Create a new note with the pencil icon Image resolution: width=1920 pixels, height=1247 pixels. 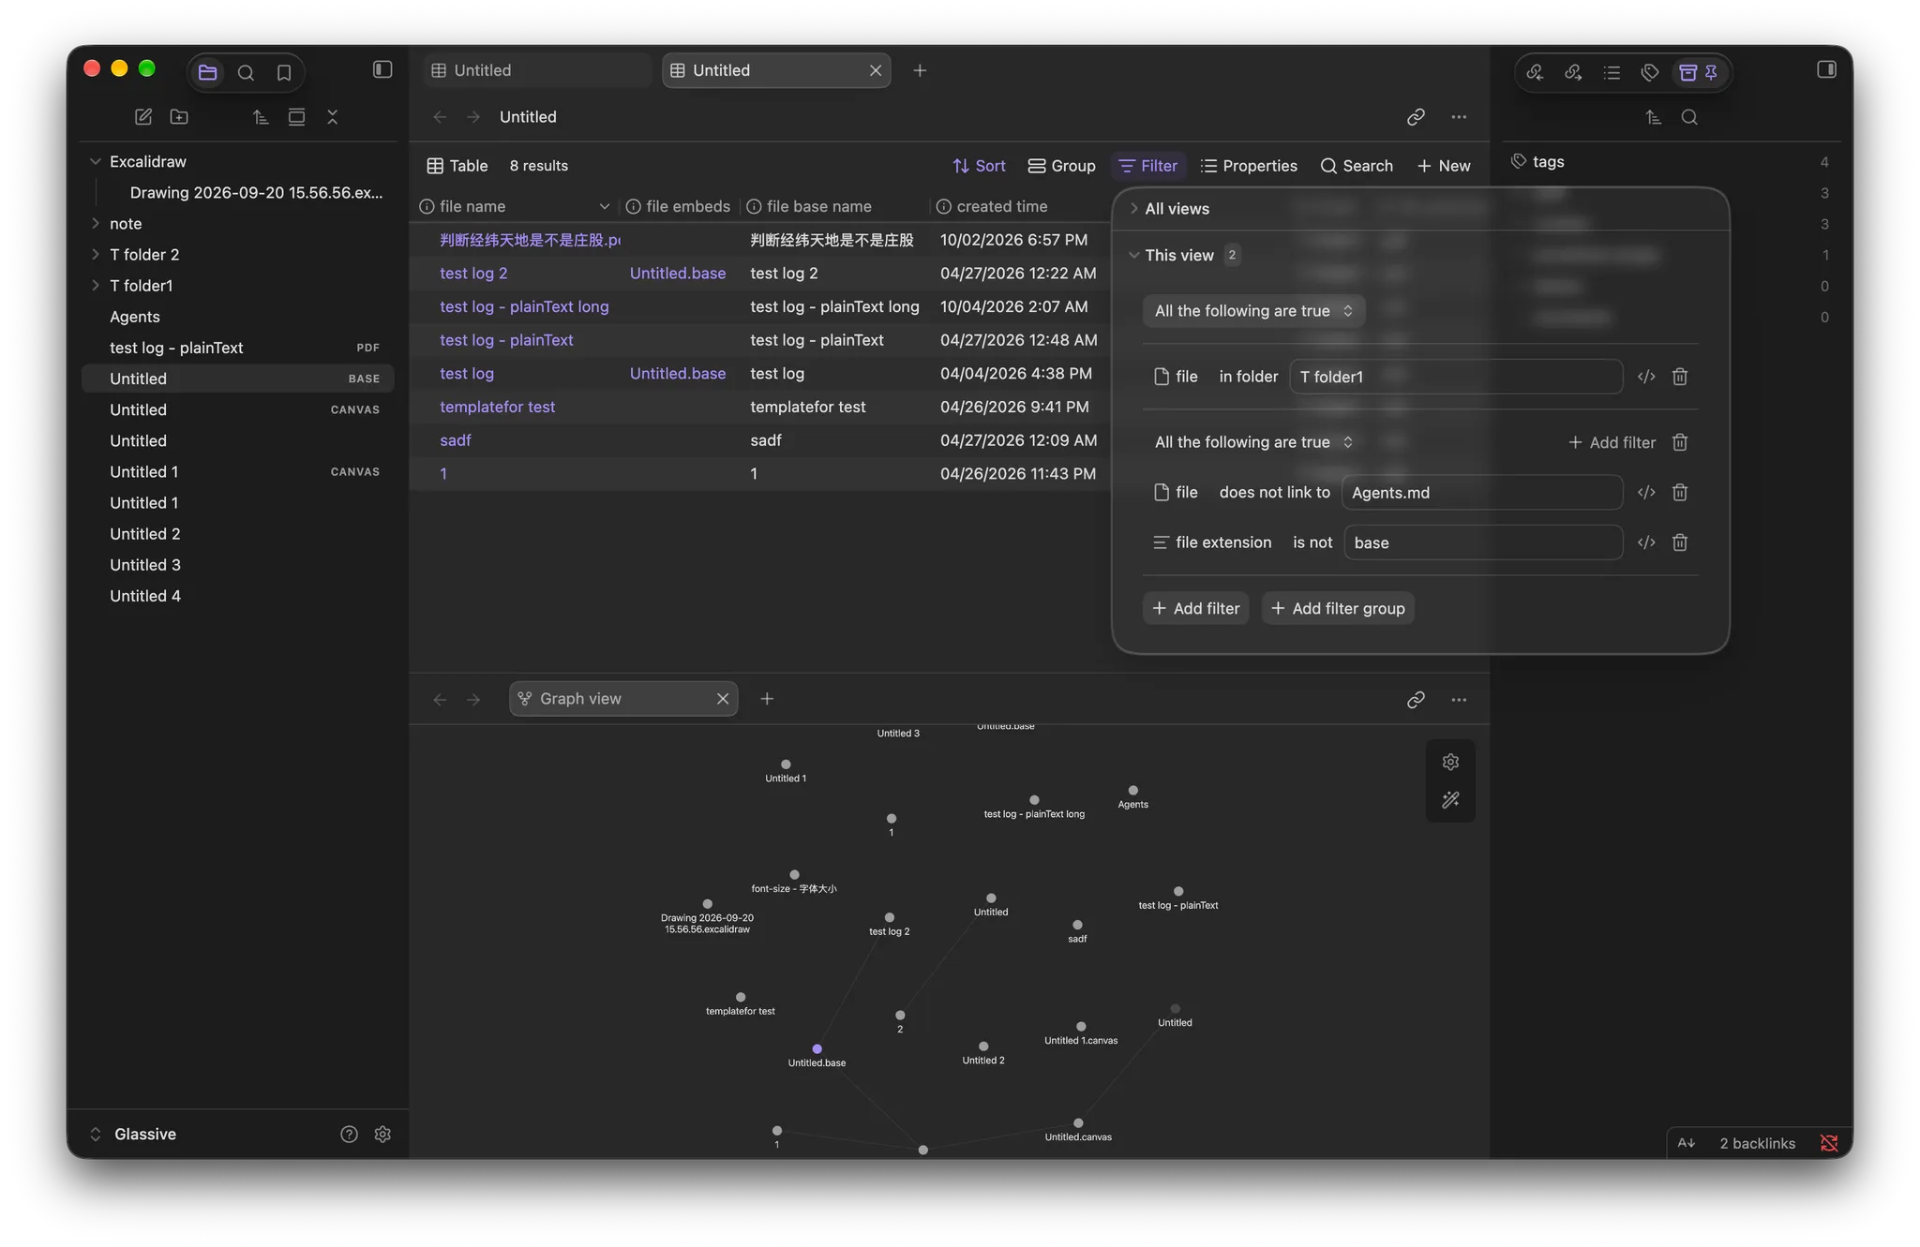(143, 117)
